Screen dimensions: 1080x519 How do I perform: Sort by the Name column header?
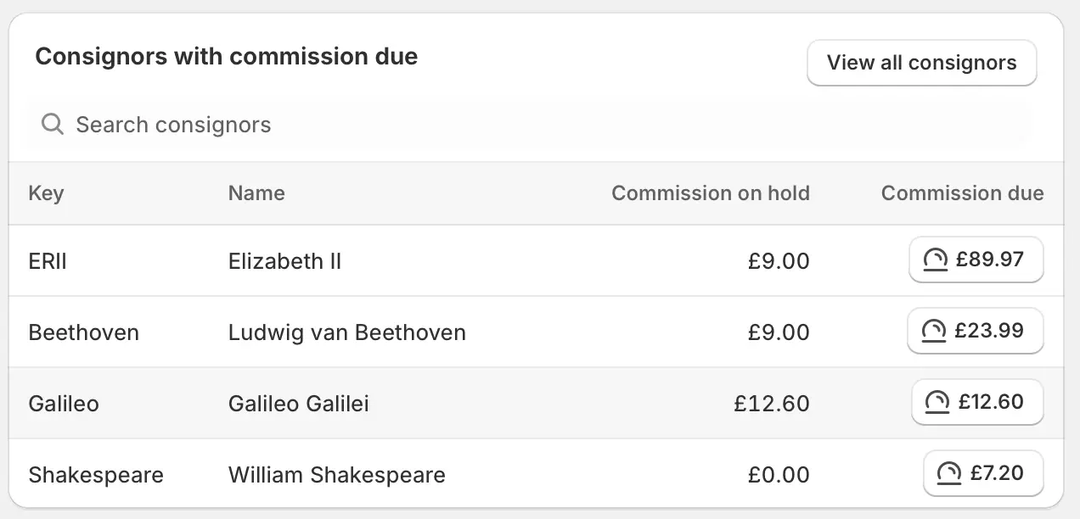click(256, 193)
